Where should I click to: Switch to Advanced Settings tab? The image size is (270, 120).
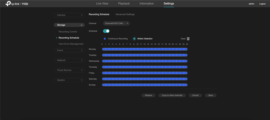(x=125, y=14)
